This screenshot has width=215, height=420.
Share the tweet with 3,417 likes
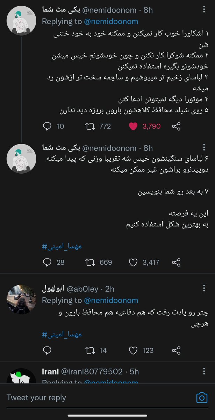point(177,262)
